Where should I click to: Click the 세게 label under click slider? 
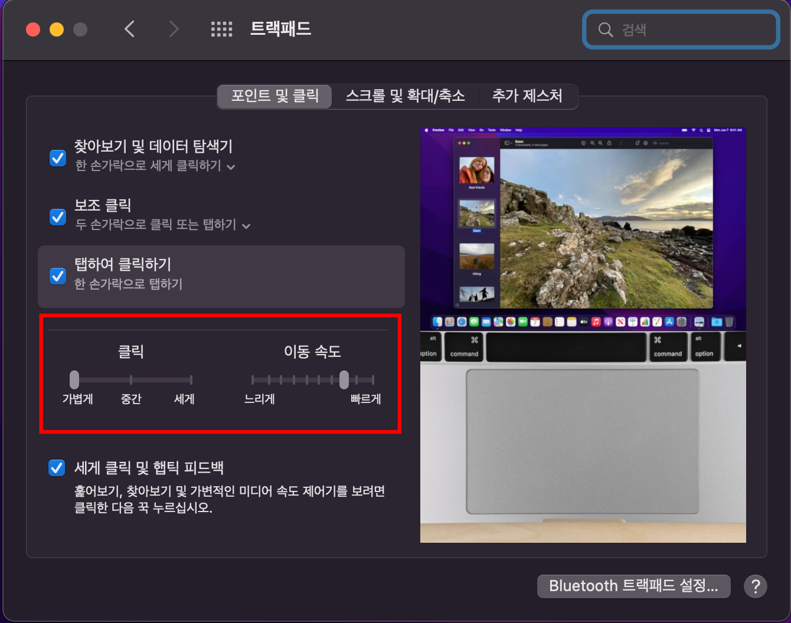[x=184, y=399]
